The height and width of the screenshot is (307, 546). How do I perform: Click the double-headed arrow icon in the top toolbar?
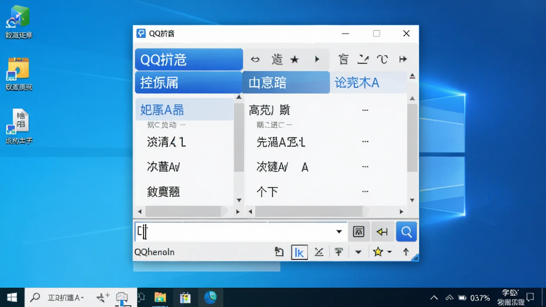(255, 60)
